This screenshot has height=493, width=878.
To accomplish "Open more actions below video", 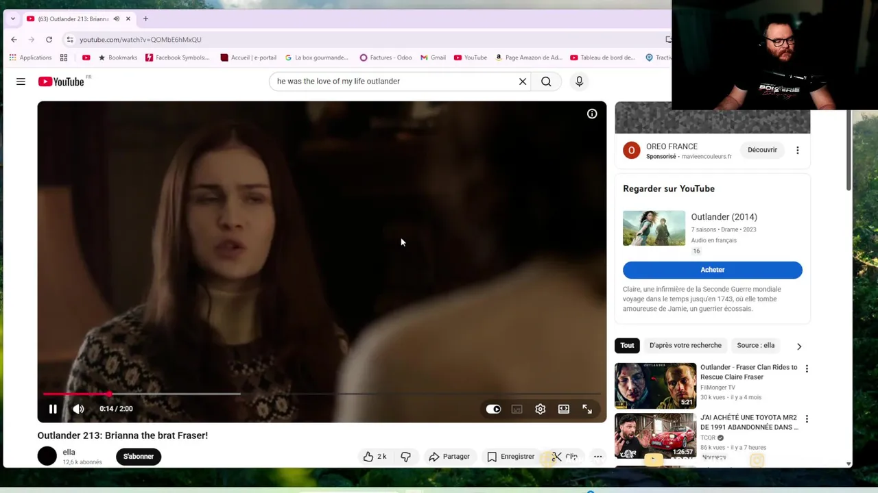I will point(598,457).
